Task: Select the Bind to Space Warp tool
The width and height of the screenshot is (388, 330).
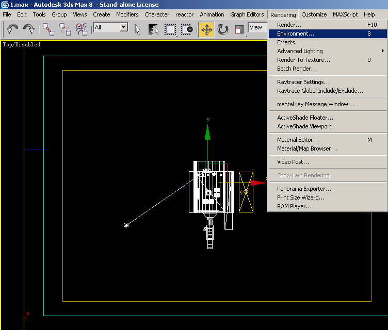Action: pyautogui.click(x=82, y=29)
